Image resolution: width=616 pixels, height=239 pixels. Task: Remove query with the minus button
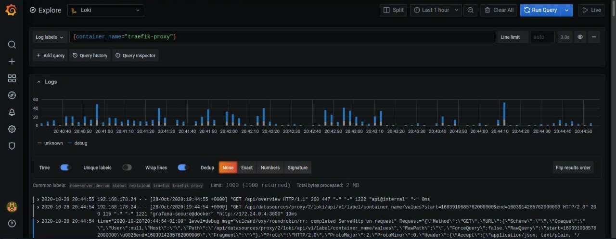(x=594, y=37)
